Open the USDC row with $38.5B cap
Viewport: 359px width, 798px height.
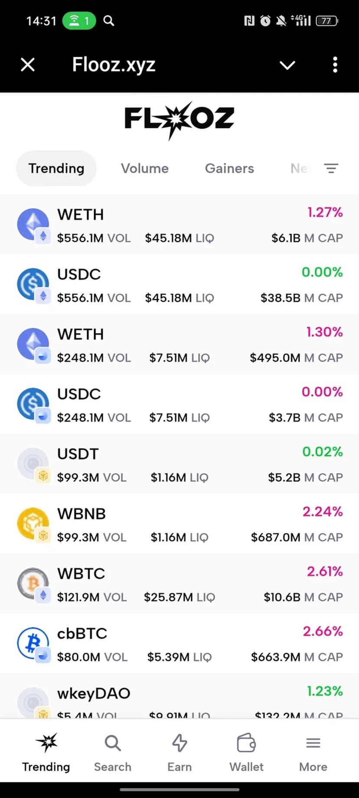coord(179,285)
